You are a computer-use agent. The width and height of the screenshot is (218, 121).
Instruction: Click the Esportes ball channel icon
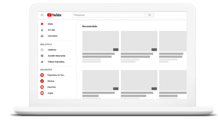42,87
